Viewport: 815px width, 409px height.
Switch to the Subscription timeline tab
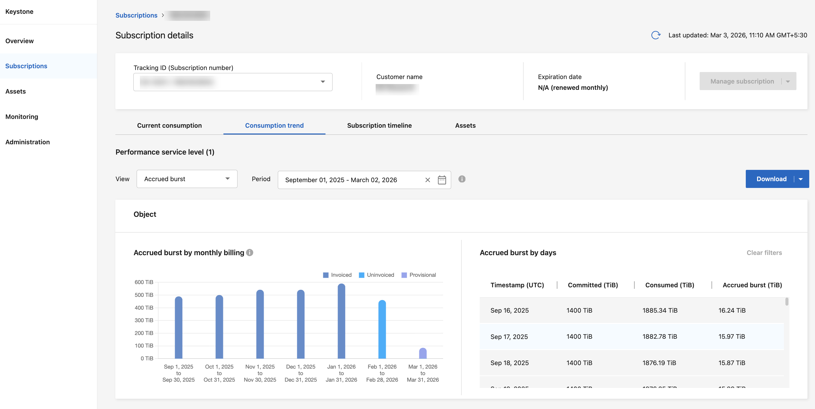pyautogui.click(x=379, y=125)
